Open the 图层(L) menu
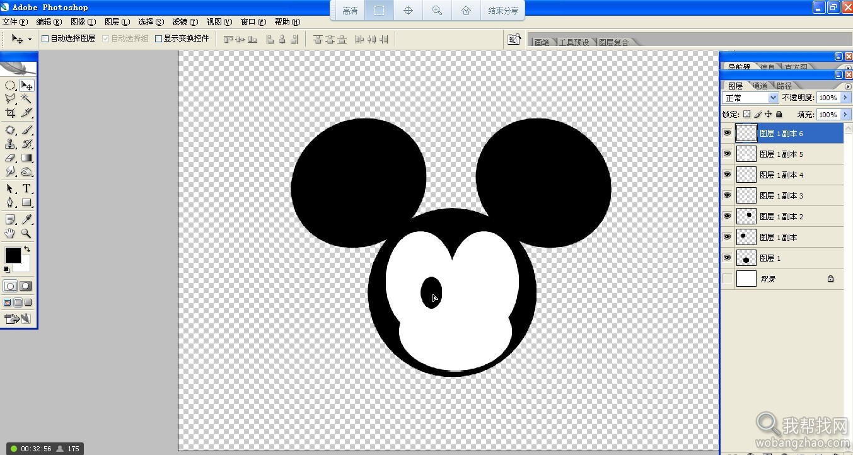 click(117, 21)
